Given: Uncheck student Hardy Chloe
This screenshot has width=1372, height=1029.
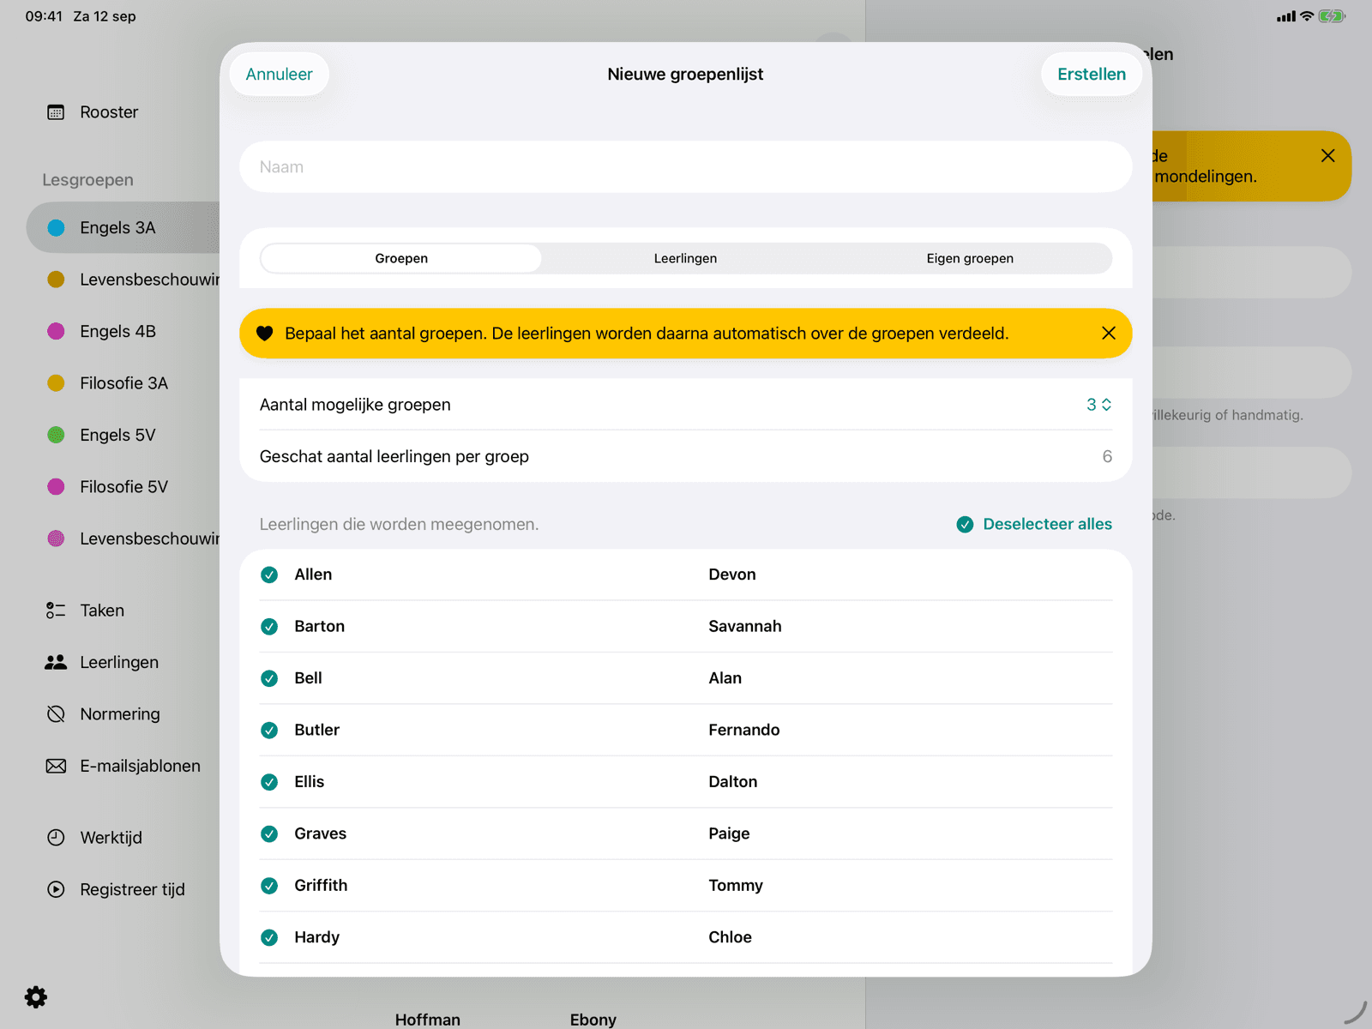Looking at the screenshot, I should click(x=269, y=937).
